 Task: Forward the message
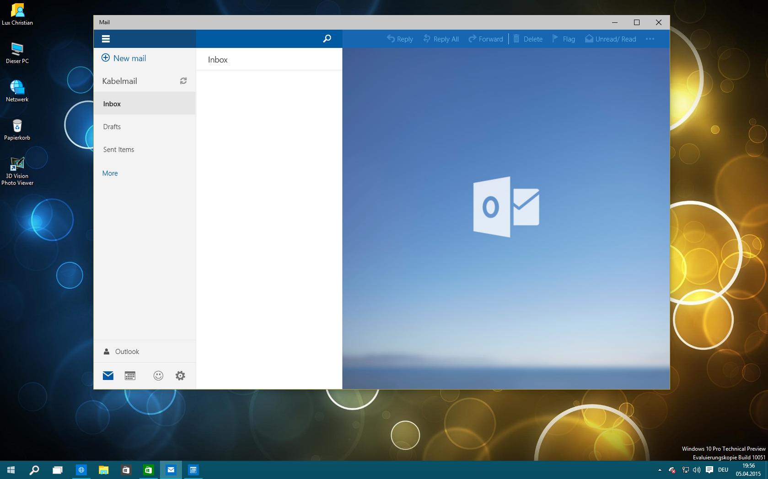[x=486, y=39]
